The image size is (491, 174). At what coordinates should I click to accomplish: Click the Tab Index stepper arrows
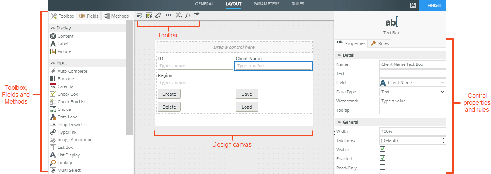[x=443, y=140]
